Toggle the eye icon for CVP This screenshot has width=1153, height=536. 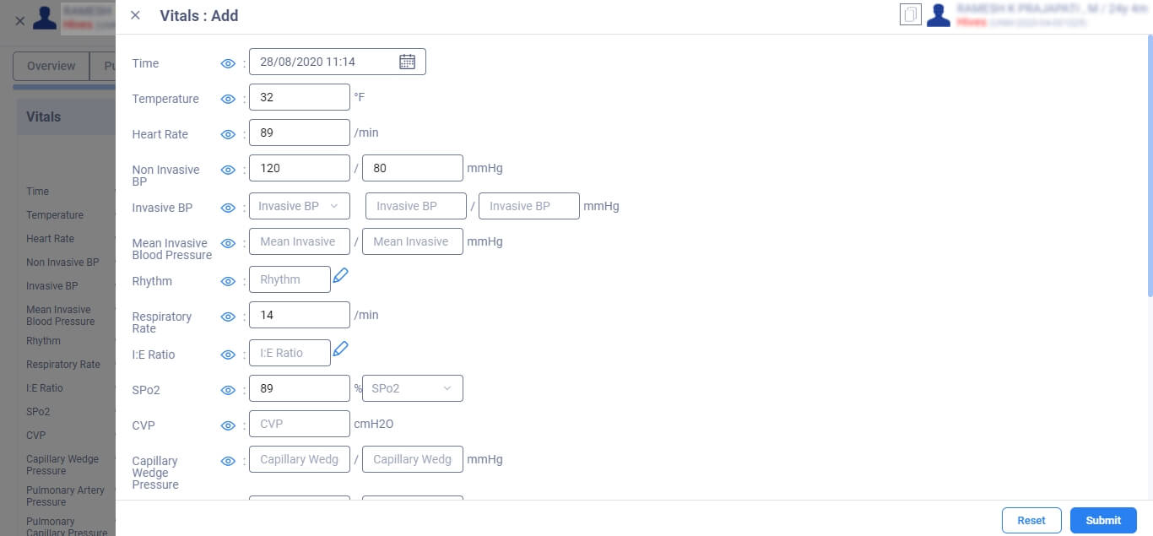click(227, 425)
